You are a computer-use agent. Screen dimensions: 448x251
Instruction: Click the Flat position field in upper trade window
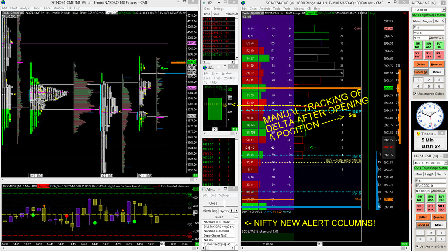pyautogui.click(x=428, y=28)
